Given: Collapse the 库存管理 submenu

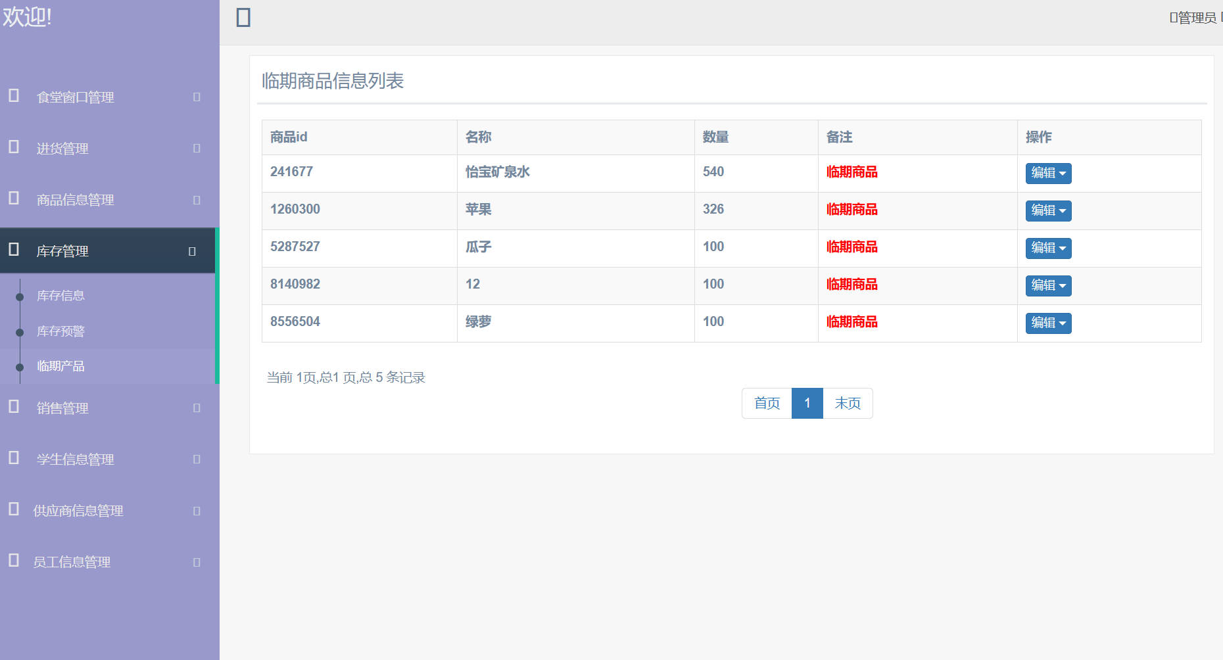Looking at the screenshot, I should 192,250.
